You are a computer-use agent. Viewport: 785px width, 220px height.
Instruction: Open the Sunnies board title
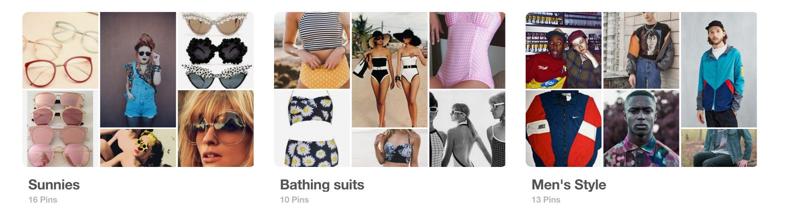click(54, 185)
